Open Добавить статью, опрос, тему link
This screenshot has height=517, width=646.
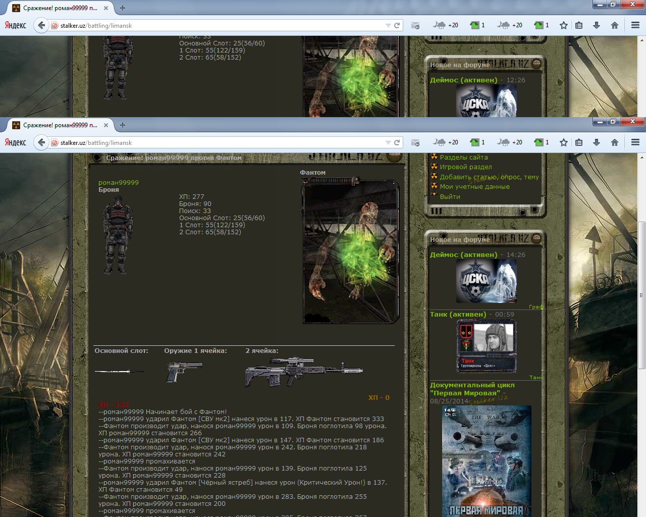[489, 177]
